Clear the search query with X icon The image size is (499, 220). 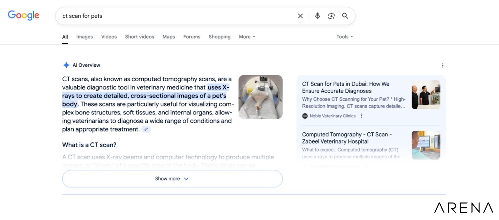coord(300,16)
